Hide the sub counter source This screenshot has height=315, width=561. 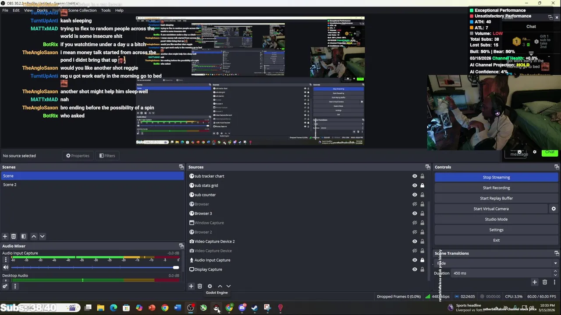[415, 195]
